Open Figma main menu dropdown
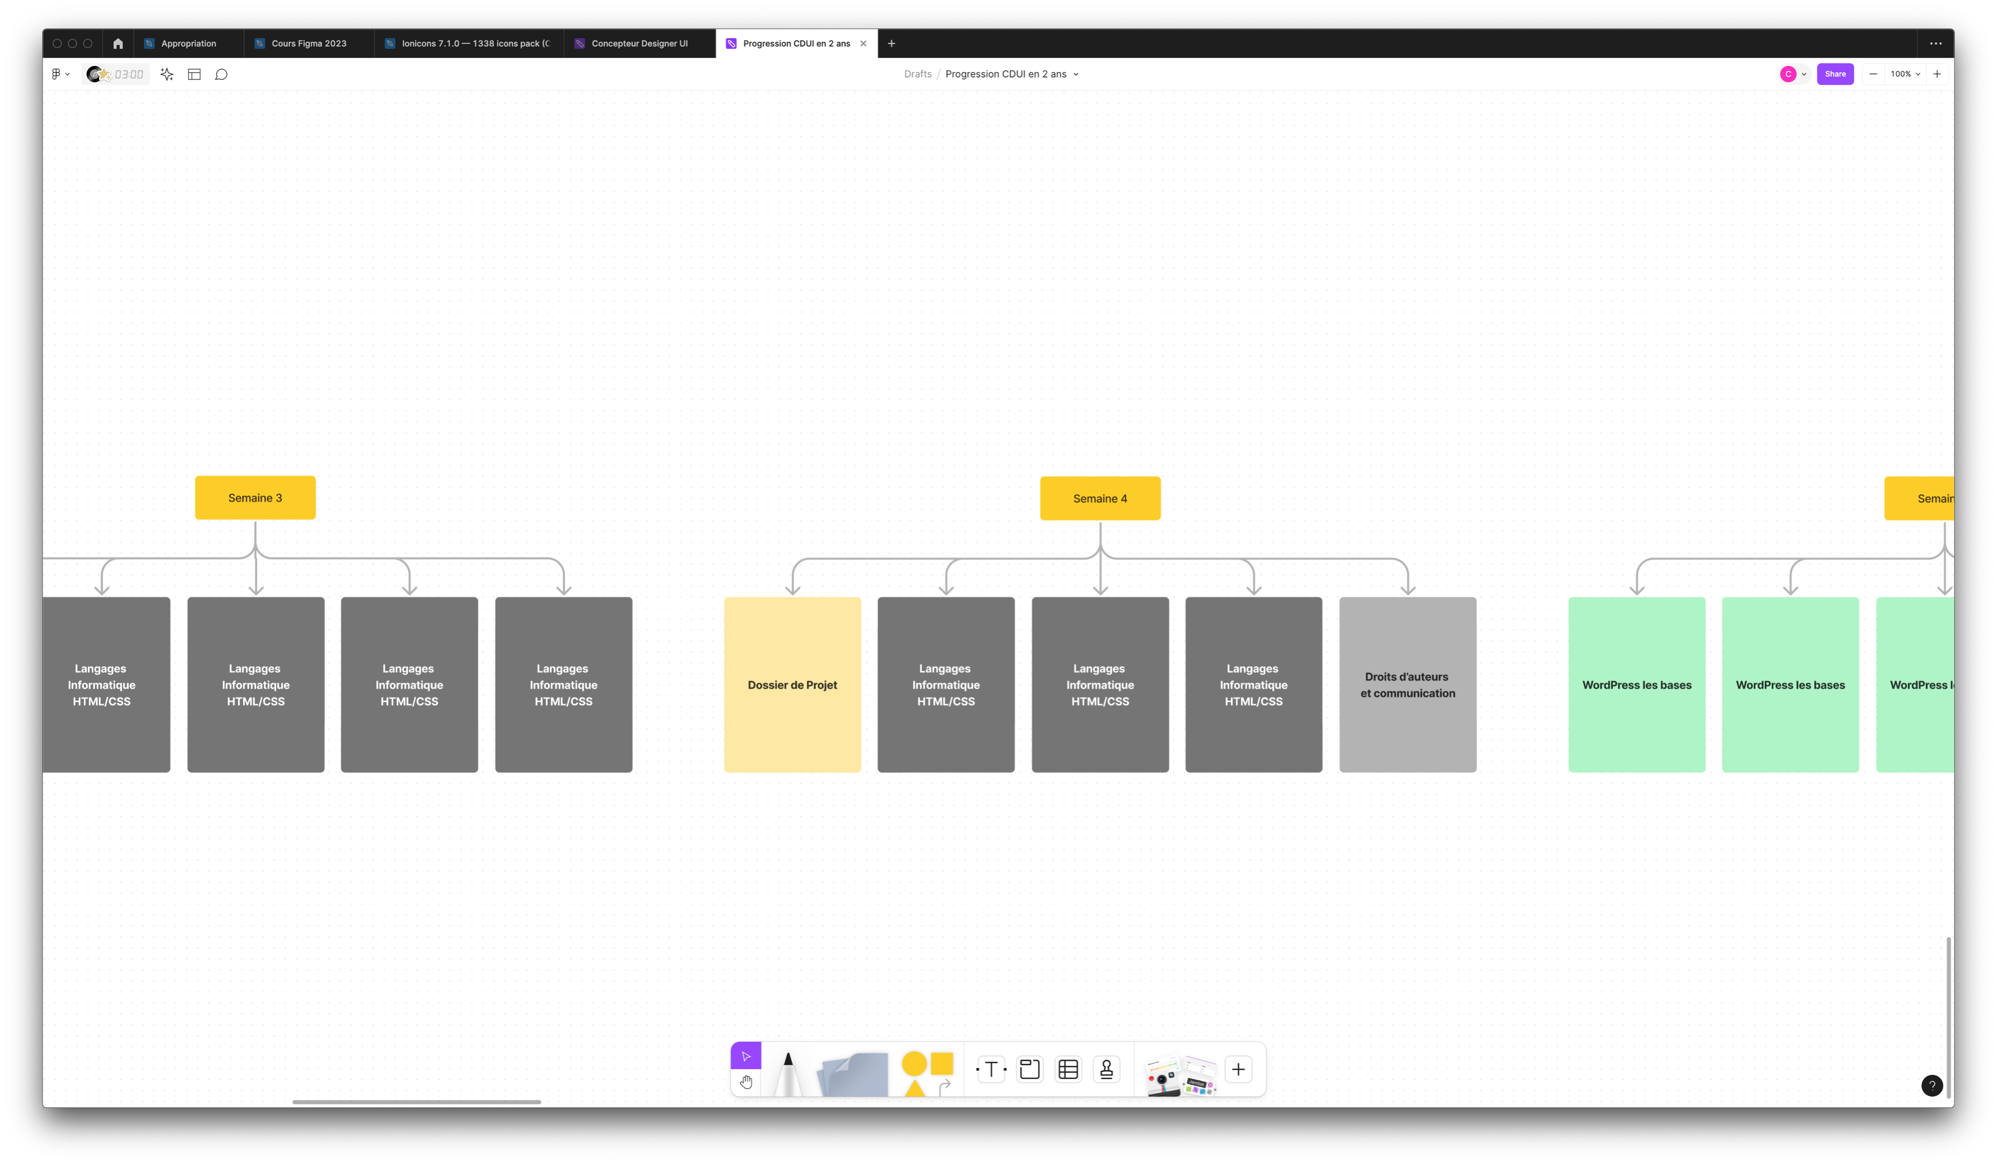Image resolution: width=1997 pixels, height=1164 pixels. click(60, 74)
